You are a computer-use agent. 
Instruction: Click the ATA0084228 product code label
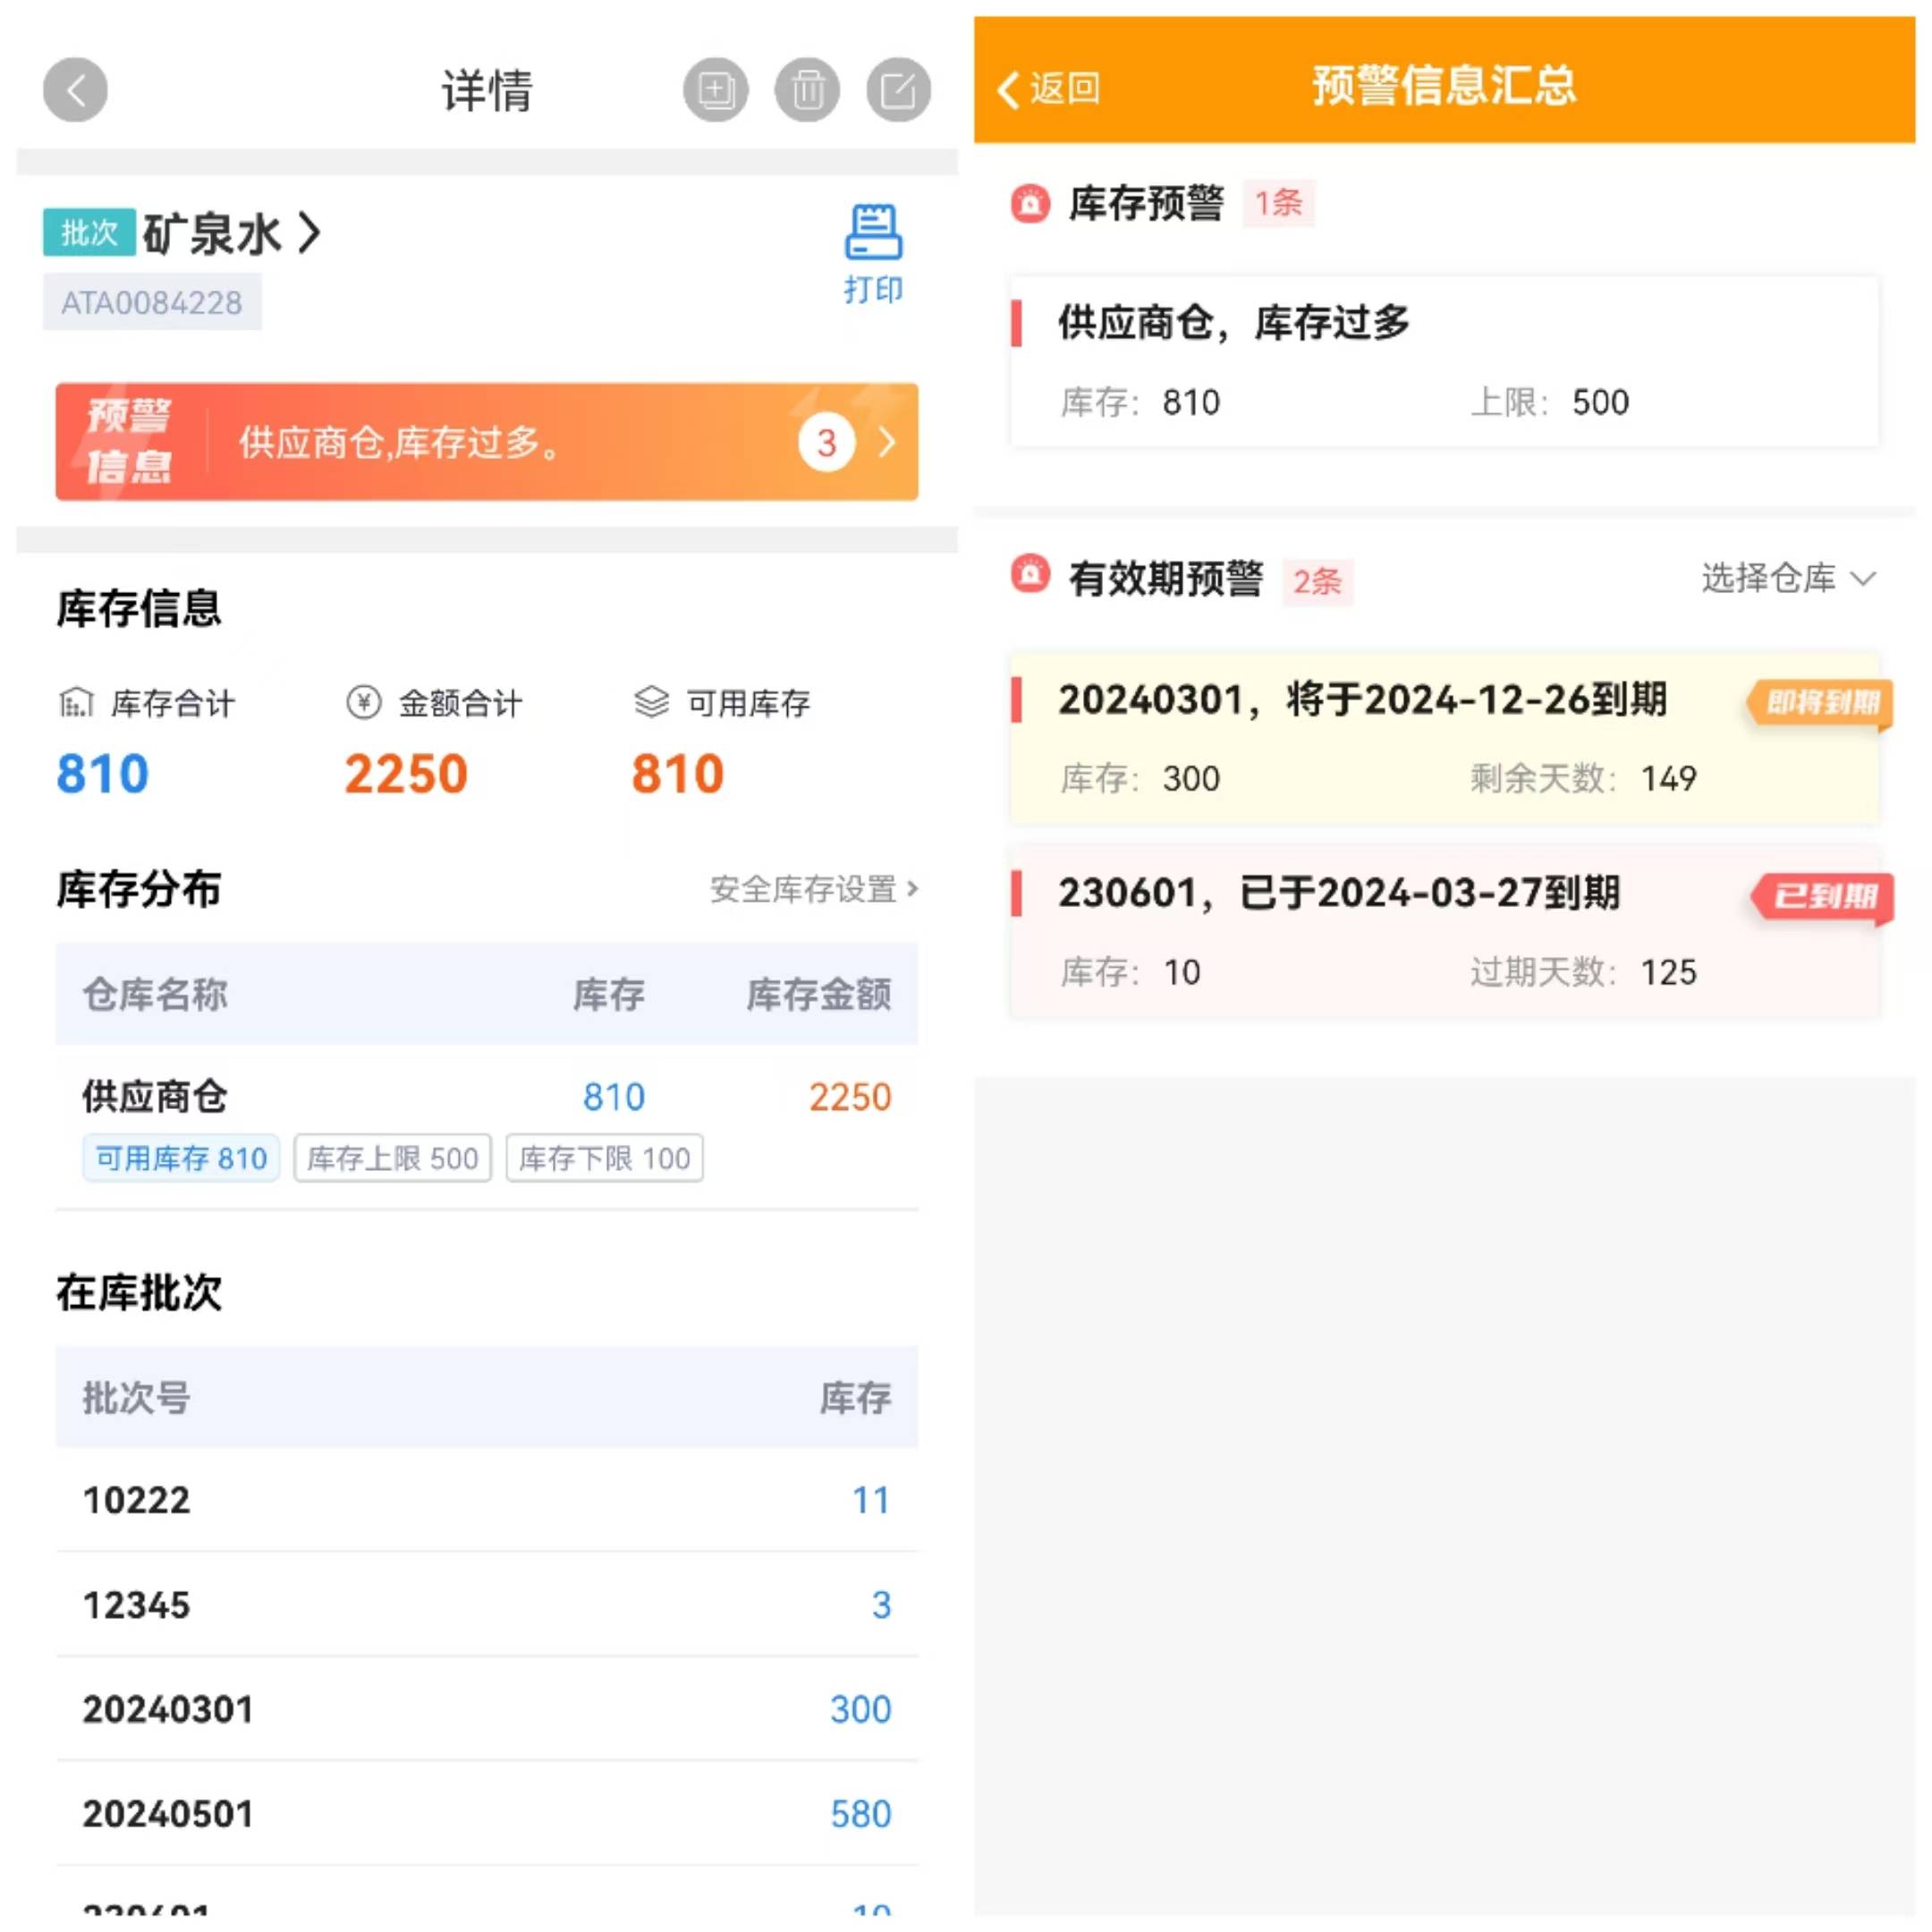coord(152,302)
